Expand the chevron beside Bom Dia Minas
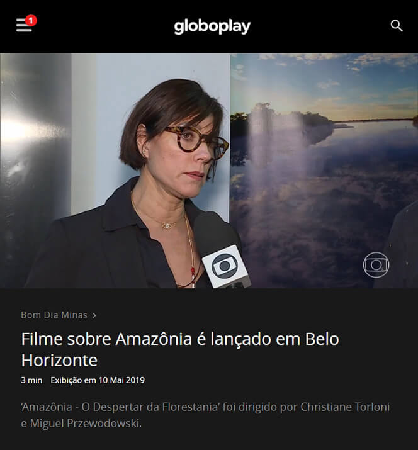The image size is (418, 450). point(94,315)
